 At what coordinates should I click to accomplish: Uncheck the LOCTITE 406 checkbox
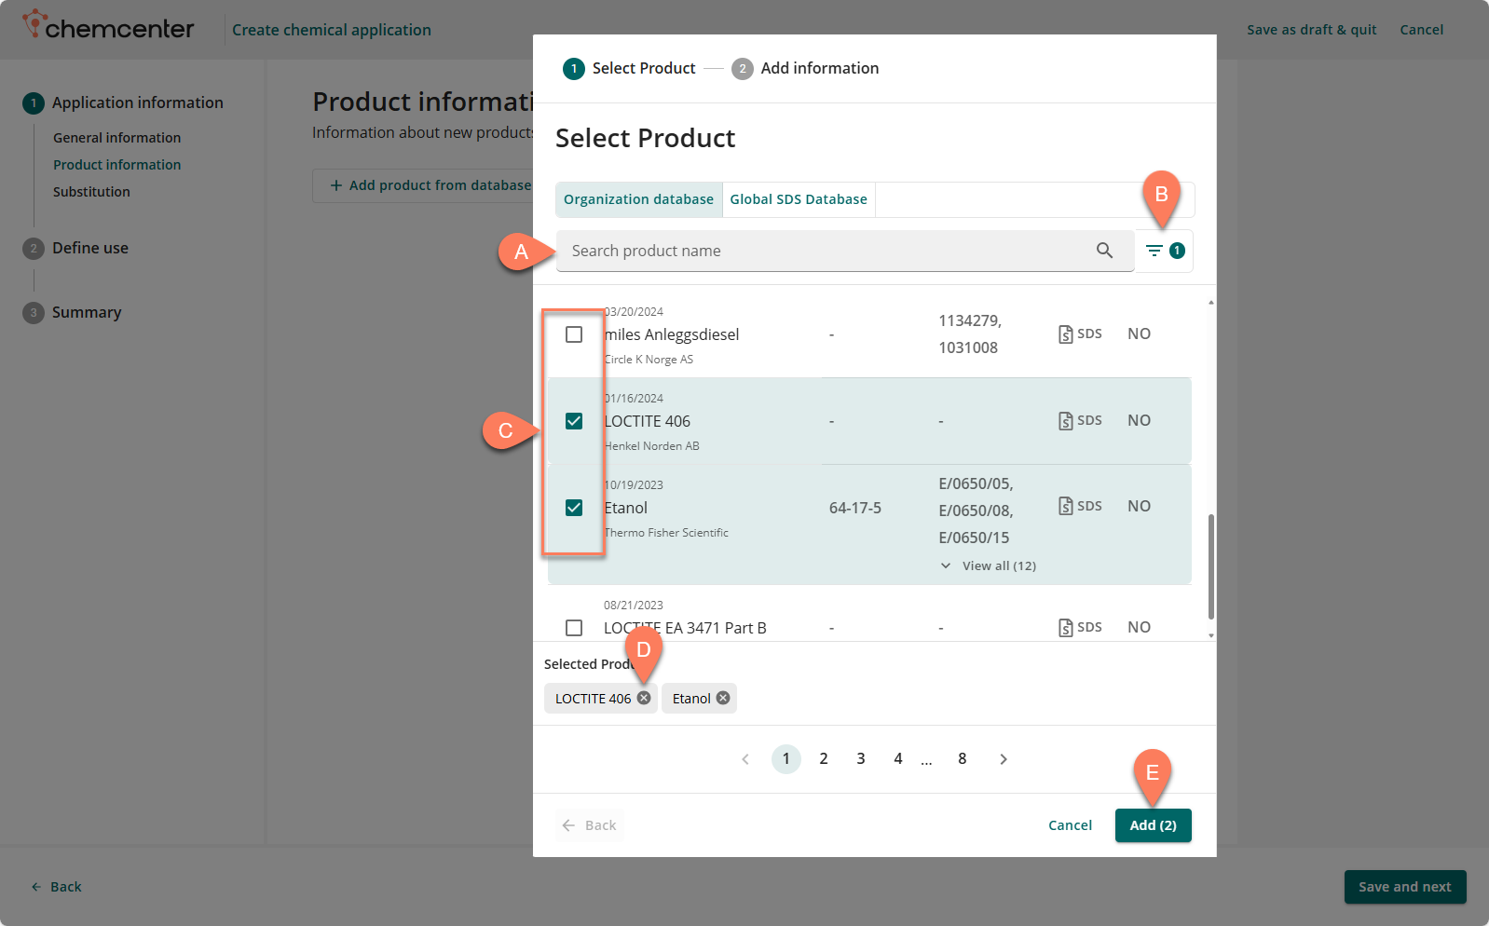pyautogui.click(x=574, y=421)
